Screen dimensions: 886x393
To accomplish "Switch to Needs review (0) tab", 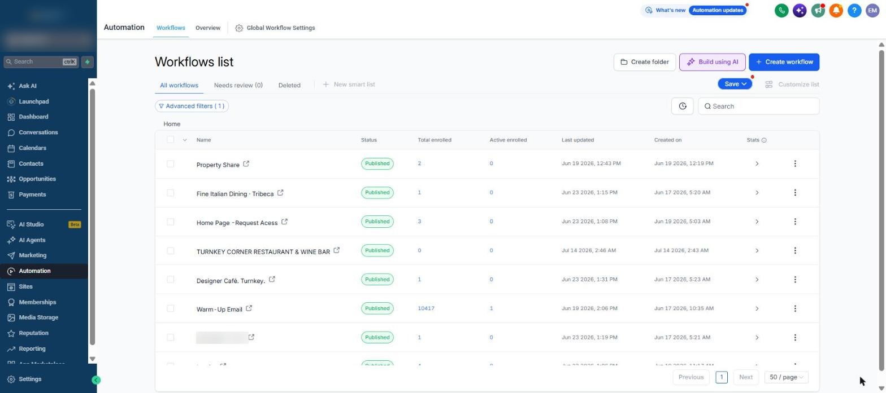I will [x=238, y=85].
